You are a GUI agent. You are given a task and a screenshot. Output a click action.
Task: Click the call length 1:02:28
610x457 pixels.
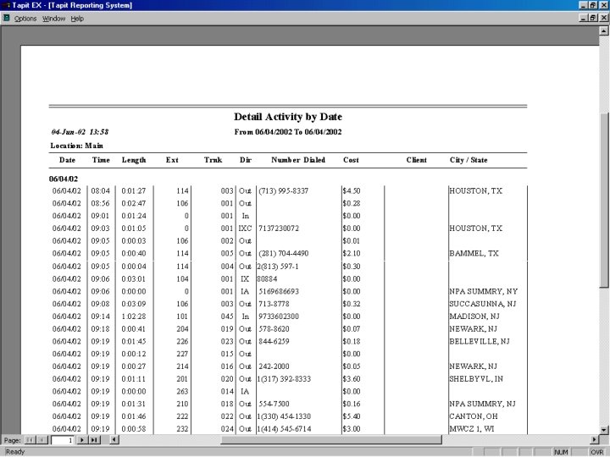pyautogui.click(x=134, y=317)
